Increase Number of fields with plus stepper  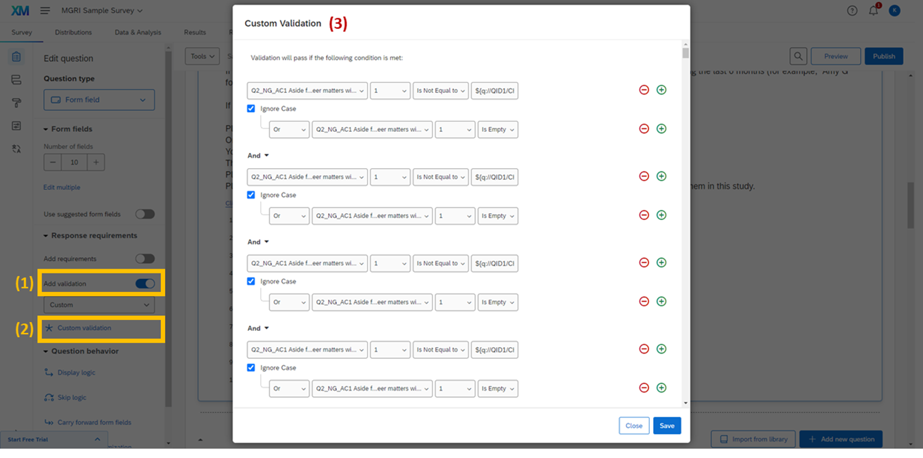(x=95, y=162)
